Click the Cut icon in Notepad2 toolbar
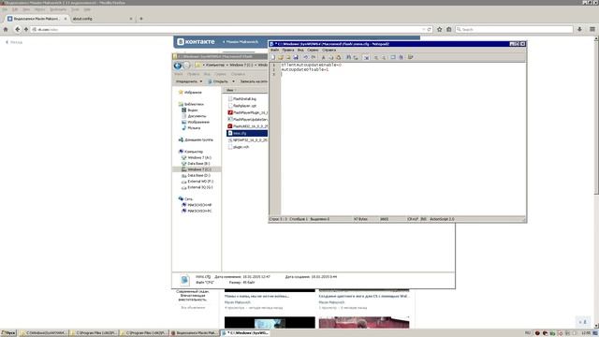Viewport: 599px width, 337px height. (x=323, y=57)
